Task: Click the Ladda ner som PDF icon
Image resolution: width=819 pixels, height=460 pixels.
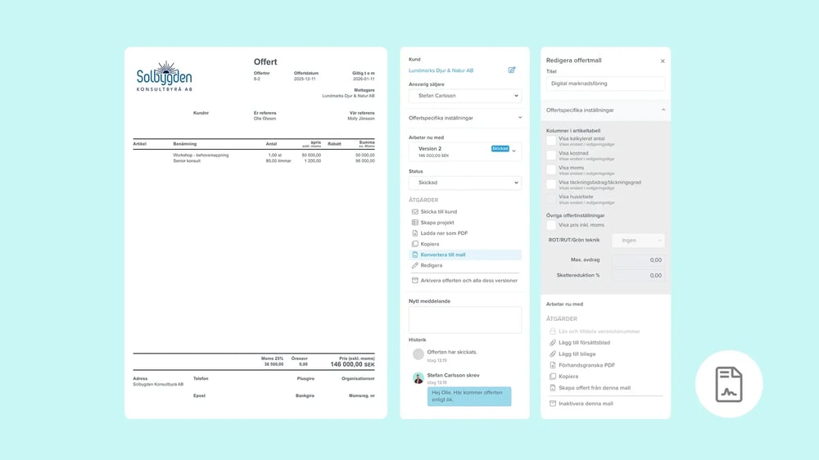Action: tap(414, 233)
